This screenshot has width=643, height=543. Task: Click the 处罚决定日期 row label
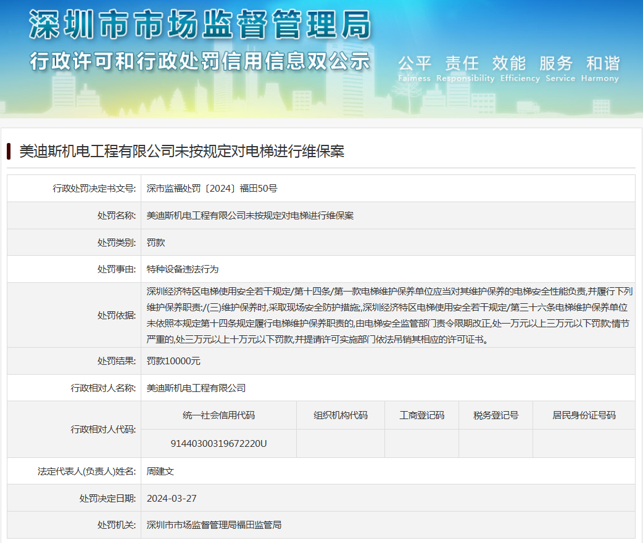point(108,499)
